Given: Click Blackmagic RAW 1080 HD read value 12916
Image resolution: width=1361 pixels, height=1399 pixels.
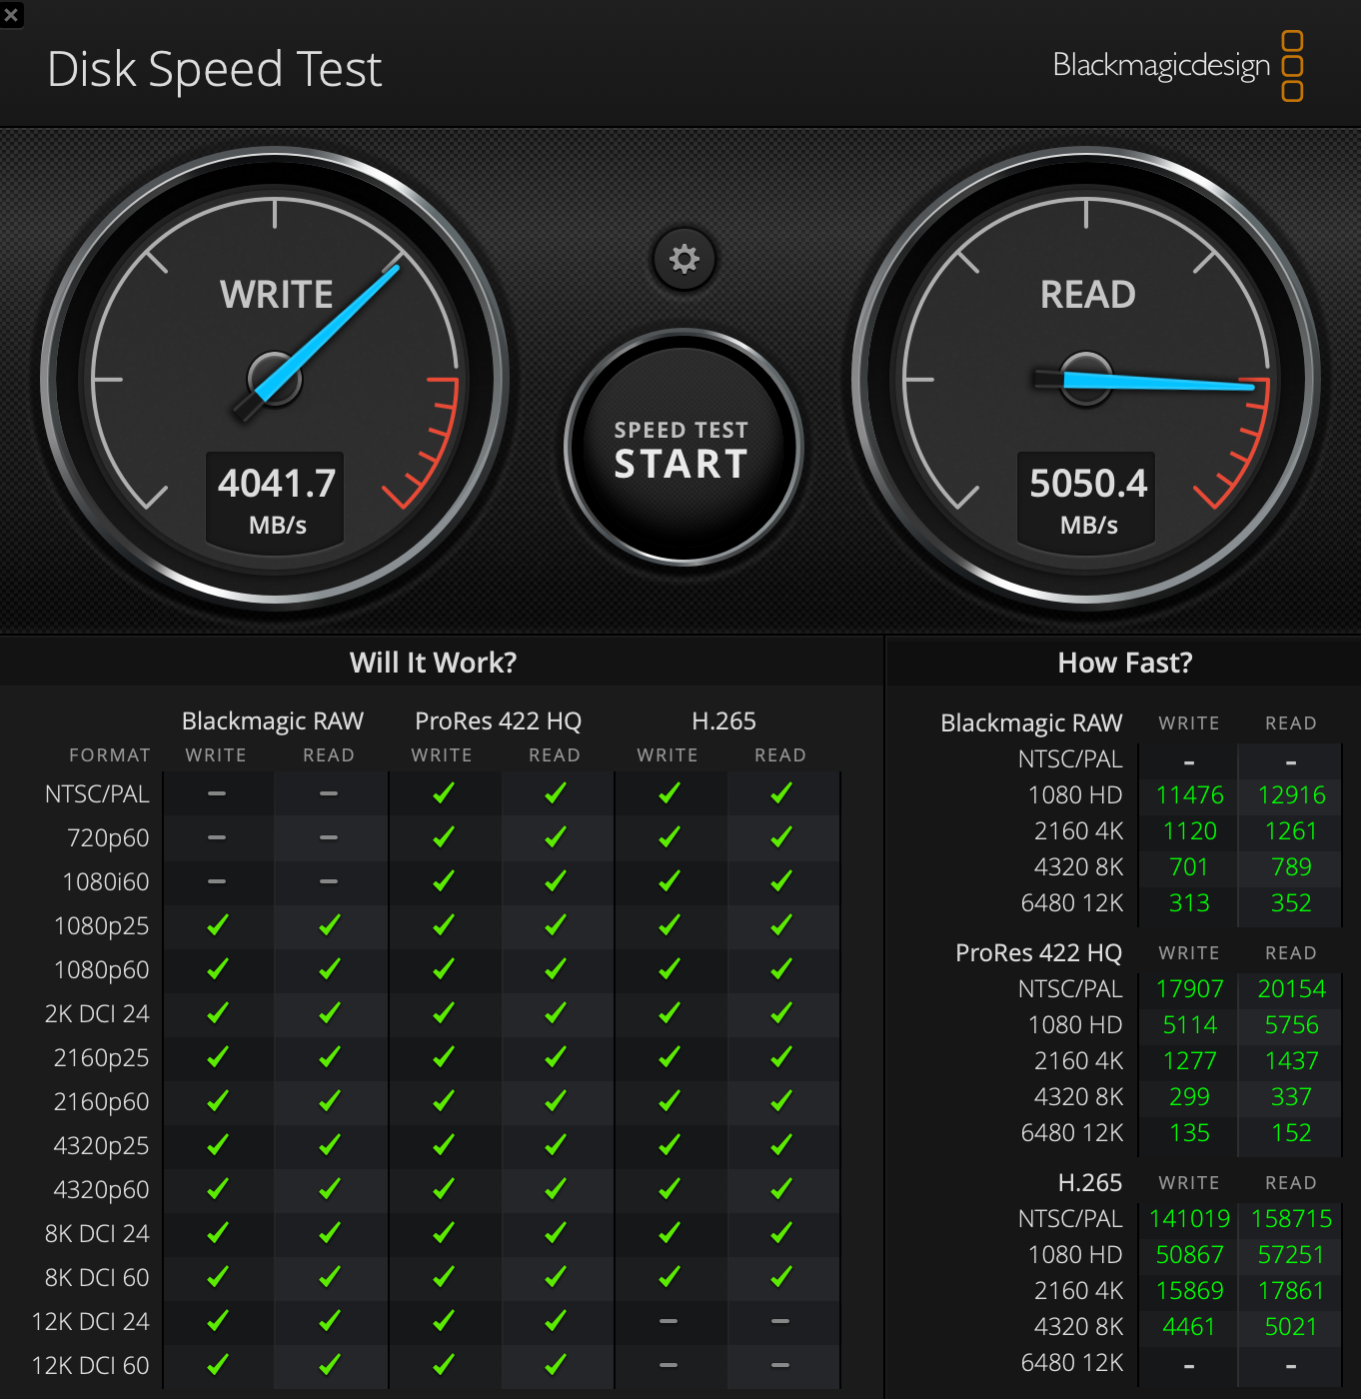Looking at the screenshot, I should [1291, 795].
